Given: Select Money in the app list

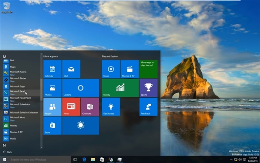Looking at the screenshot, I should coord(21,126).
